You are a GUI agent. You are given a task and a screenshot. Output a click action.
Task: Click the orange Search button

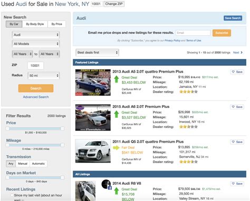(x=36, y=88)
